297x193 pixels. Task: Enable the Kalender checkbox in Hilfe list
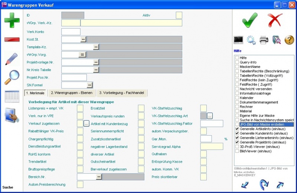[237, 98]
